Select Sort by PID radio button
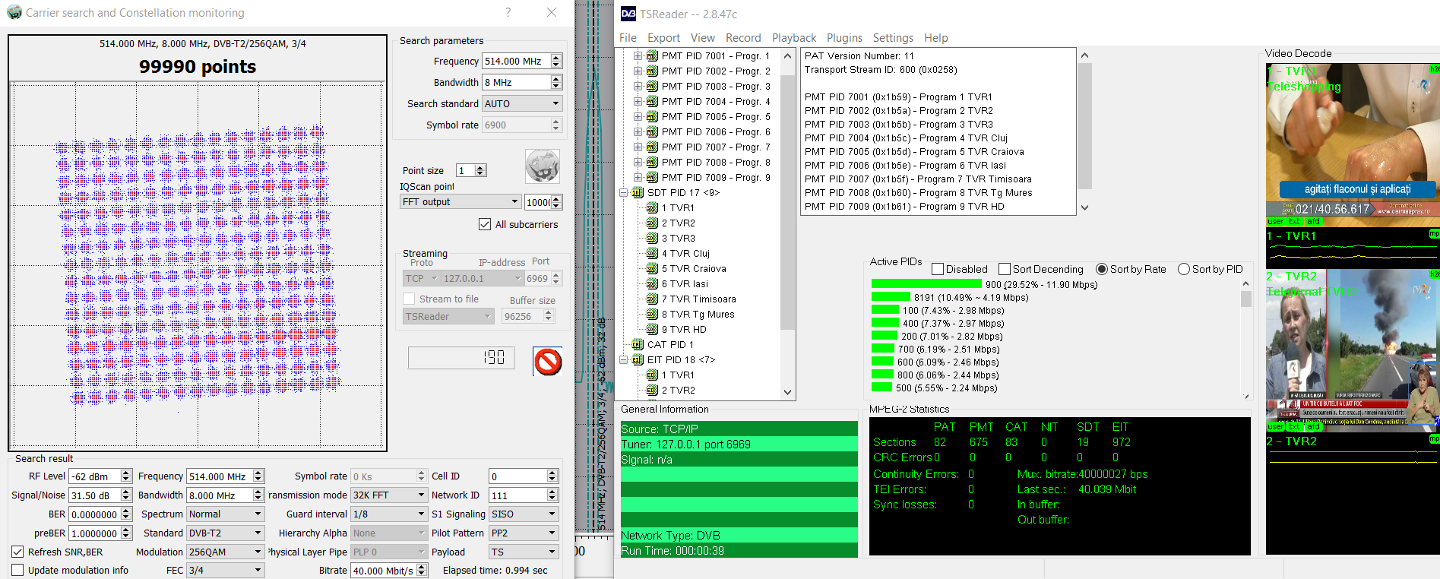 pyautogui.click(x=1184, y=269)
